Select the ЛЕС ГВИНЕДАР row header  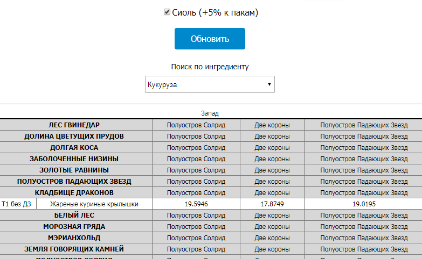[74, 125]
